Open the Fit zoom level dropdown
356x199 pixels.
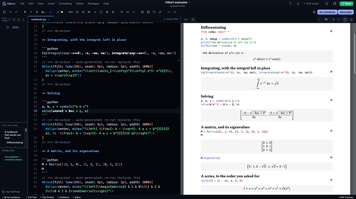point(330,20)
